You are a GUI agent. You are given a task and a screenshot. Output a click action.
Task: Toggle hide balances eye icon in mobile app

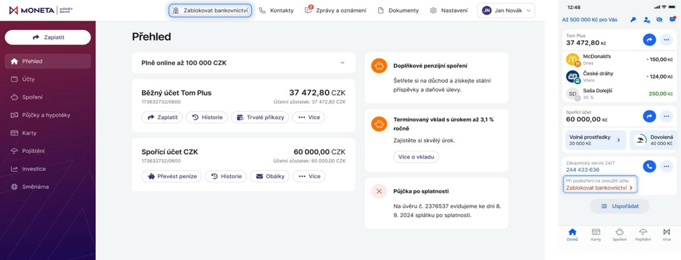tap(659, 20)
